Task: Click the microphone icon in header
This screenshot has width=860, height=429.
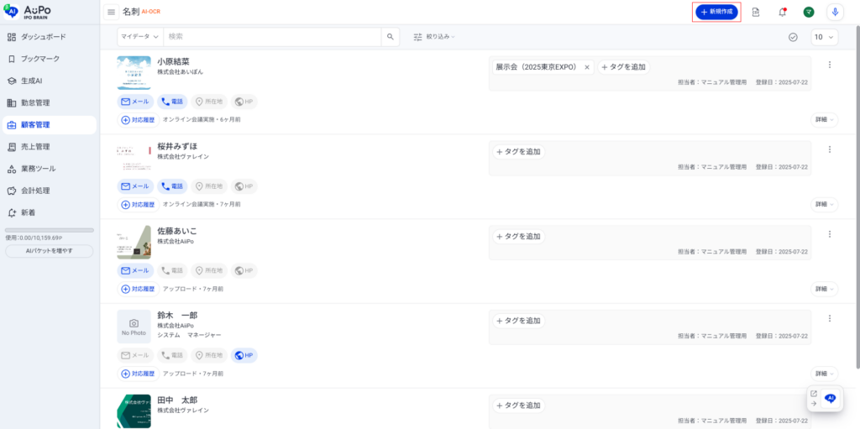Action: pyautogui.click(x=834, y=12)
